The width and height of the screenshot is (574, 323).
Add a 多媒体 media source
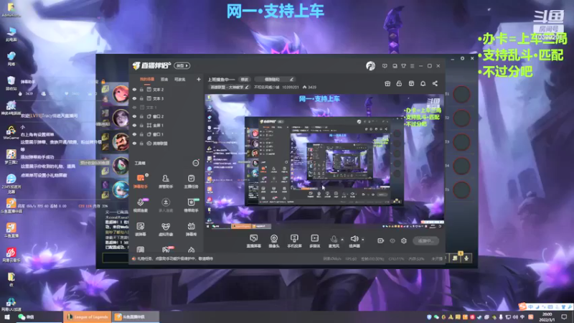pyautogui.click(x=314, y=241)
